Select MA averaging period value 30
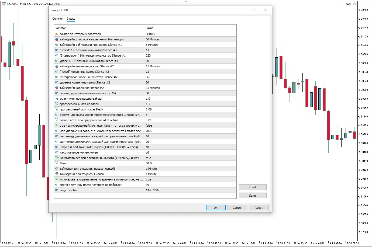Viewport: 372px width, 247px height. [x=191, y=93]
